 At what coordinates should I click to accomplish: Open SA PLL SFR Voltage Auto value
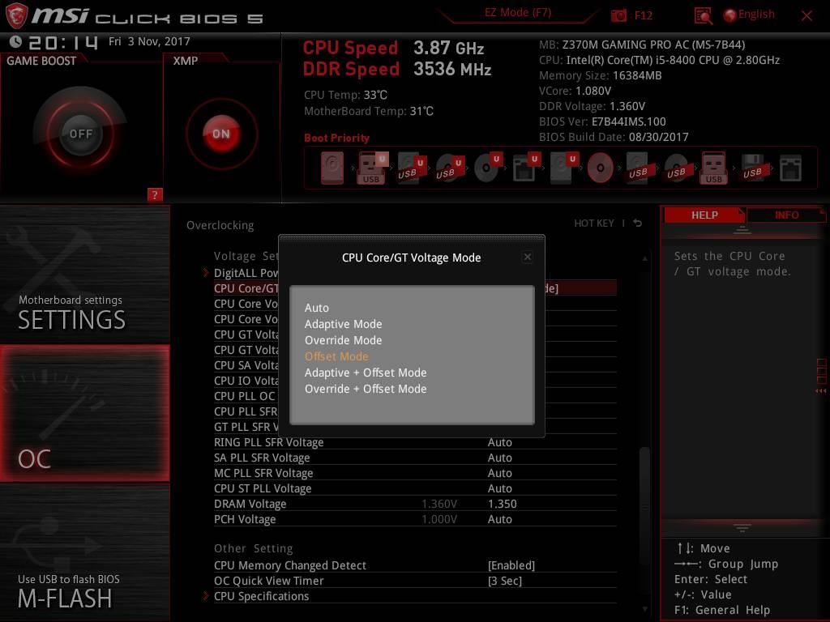(x=499, y=458)
